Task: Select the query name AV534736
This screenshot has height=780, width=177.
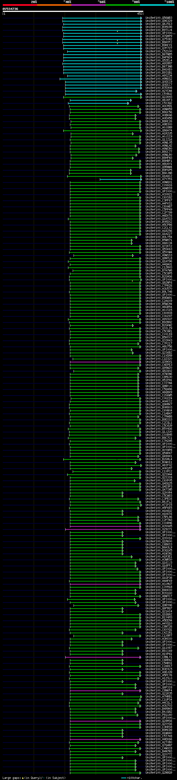Action: click(x=10, y=9)
